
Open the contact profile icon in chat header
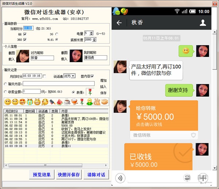203,23
